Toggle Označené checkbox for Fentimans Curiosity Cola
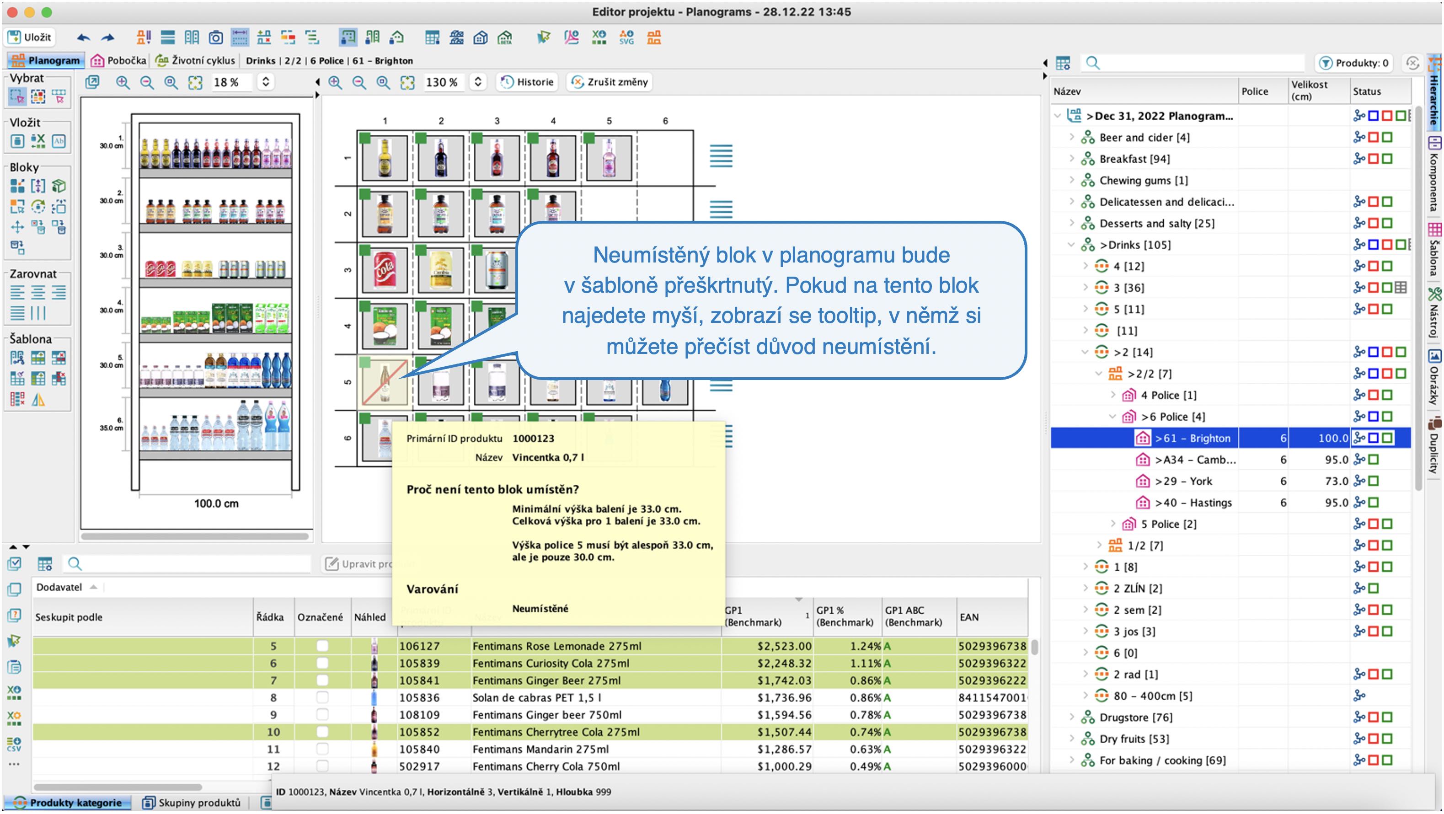The height and width of the screenshot is (814, 1444). click(x=322, y=663)
